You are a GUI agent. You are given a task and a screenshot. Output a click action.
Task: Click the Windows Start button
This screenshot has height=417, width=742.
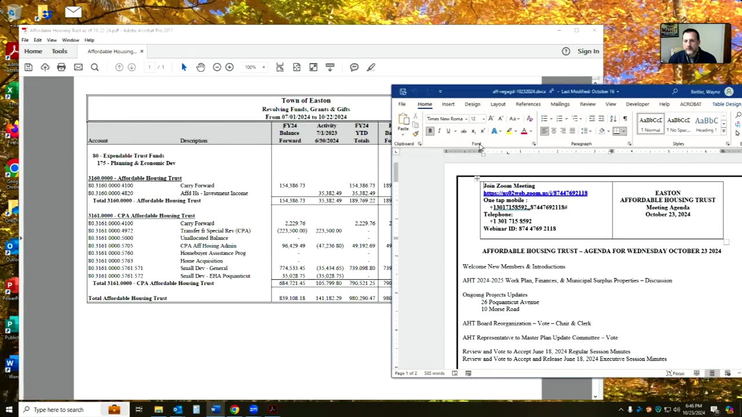click(x=9, y=409)
